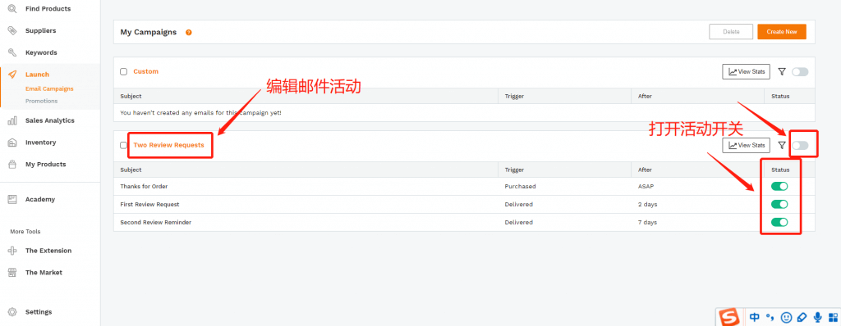Select the Keywords key icon

point(11,52)
